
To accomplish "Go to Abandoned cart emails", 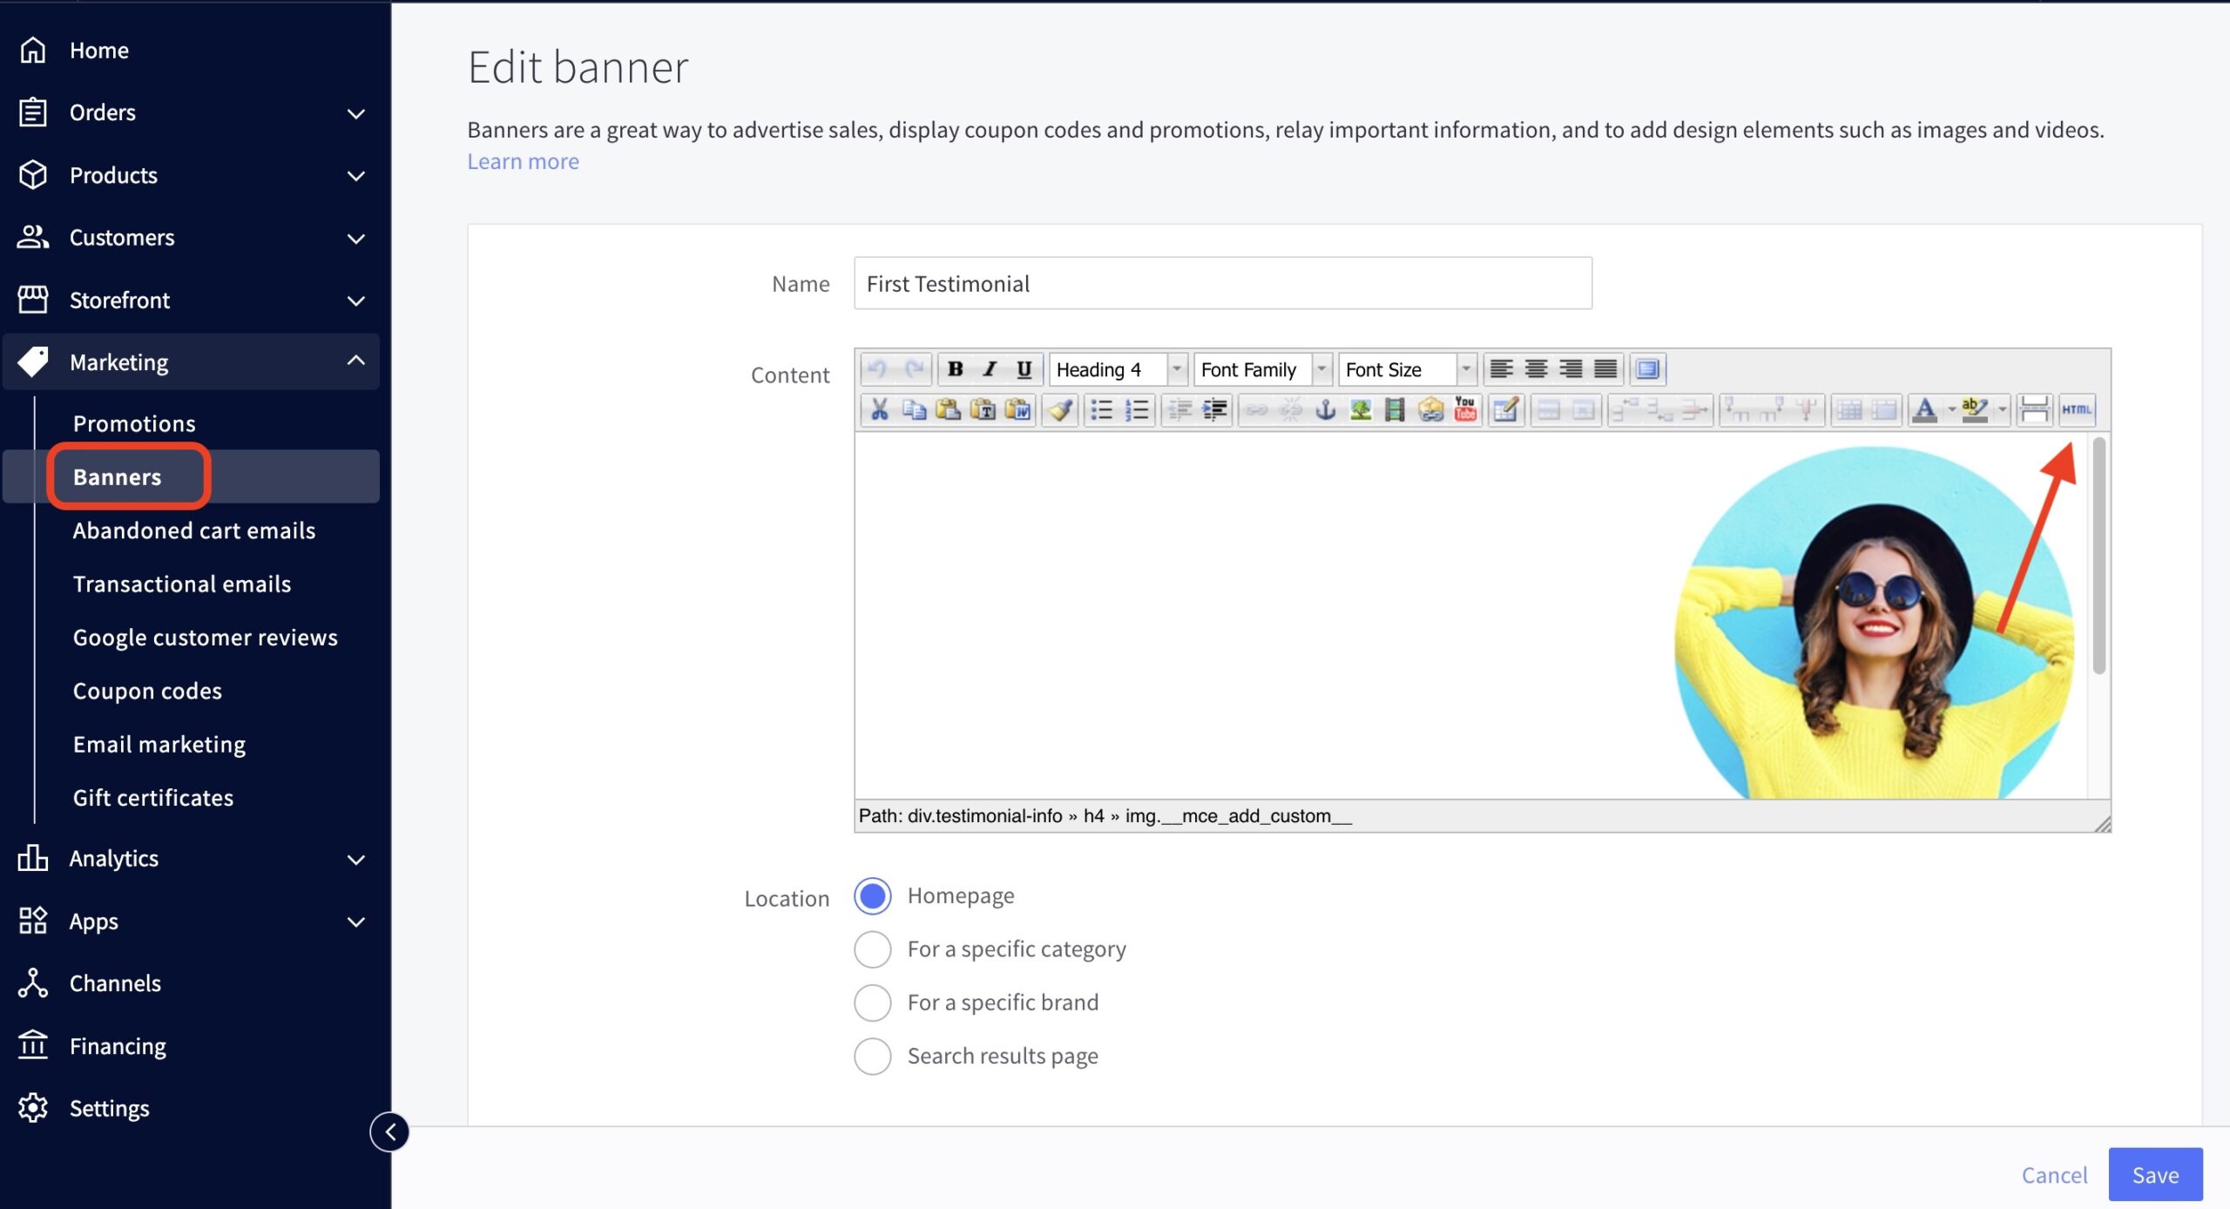I will click(193, 530).
